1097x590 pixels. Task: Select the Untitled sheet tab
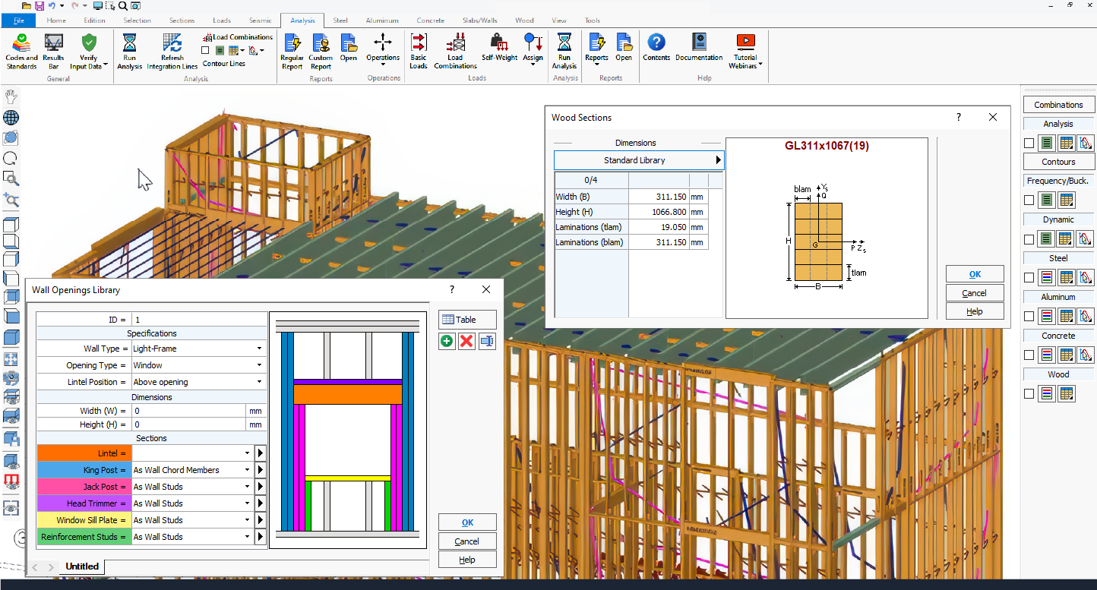82,566
